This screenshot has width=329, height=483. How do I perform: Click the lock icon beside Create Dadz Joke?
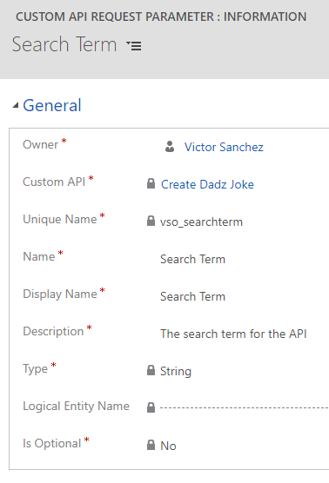(x=151, y=183)
